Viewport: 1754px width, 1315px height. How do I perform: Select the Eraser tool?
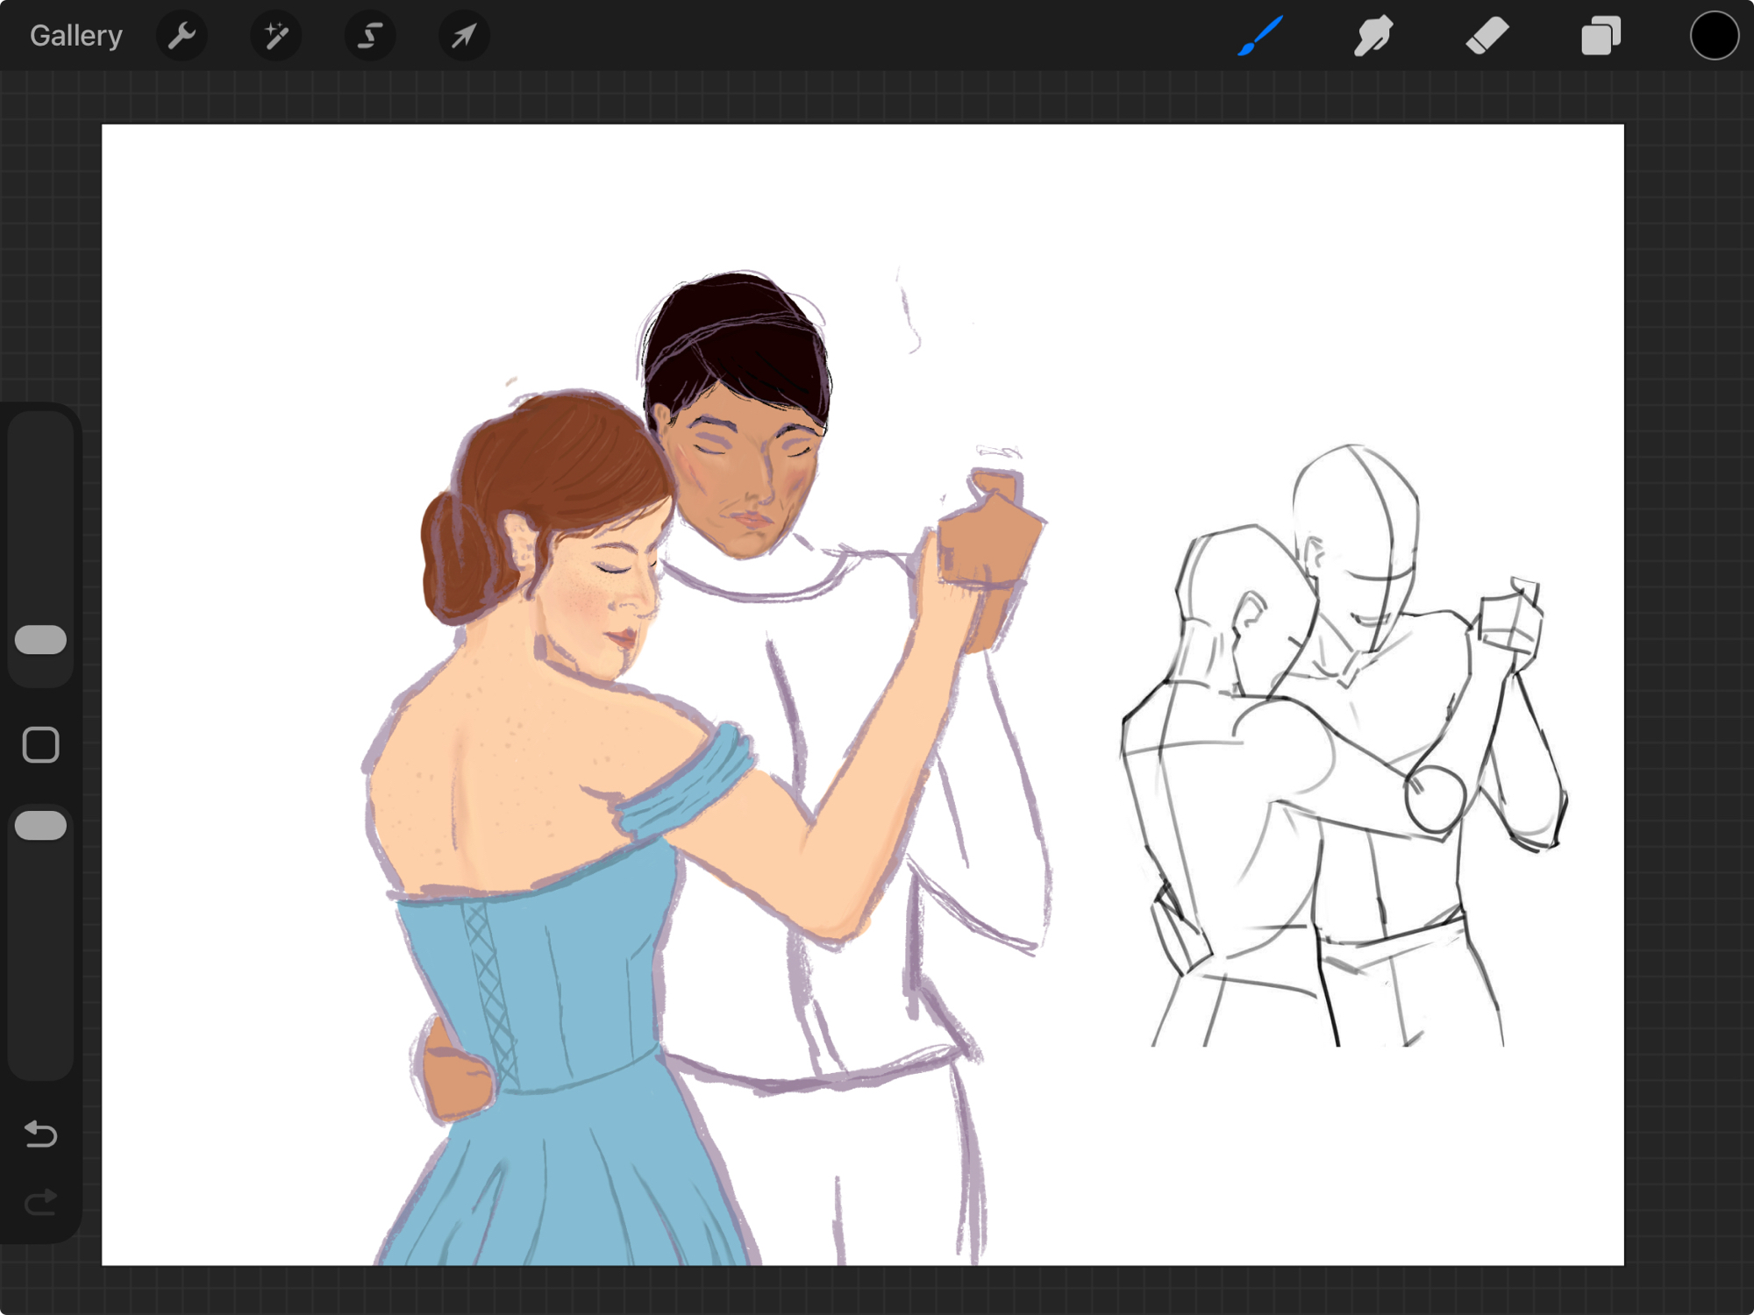click(x=1487, y=36)
